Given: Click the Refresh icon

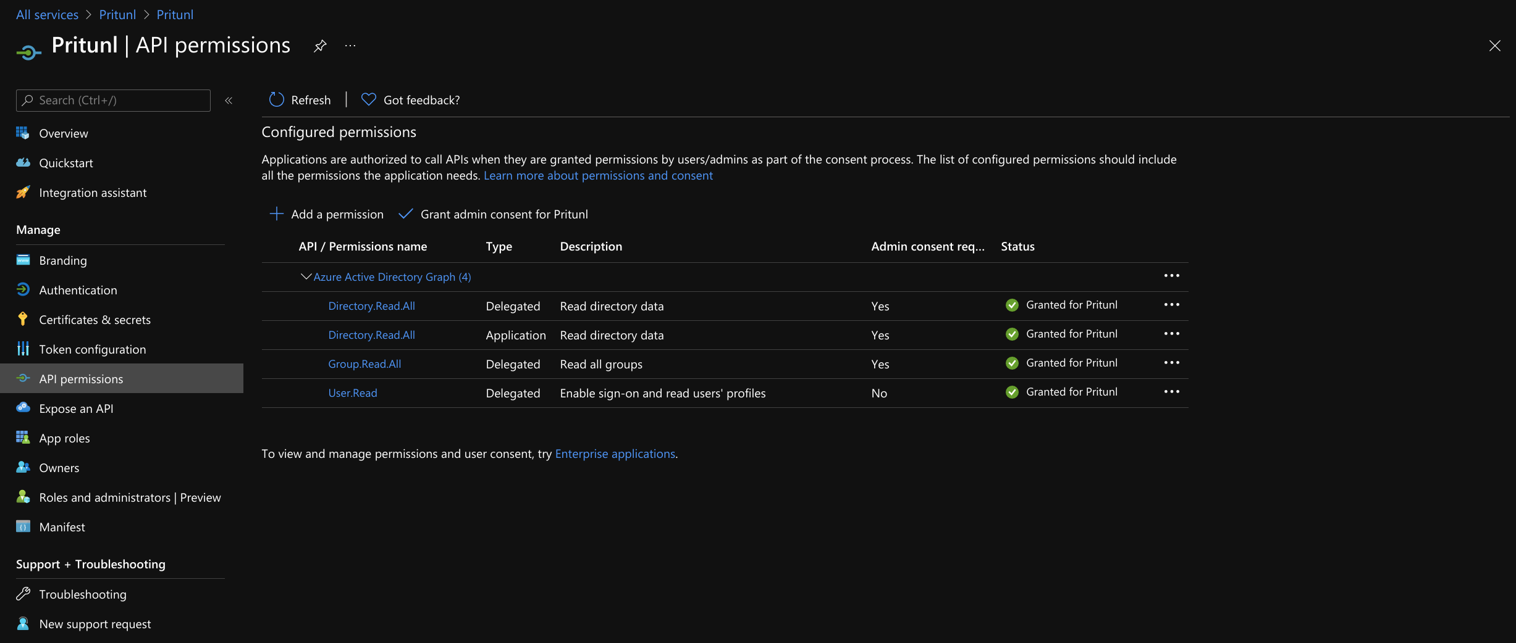Looking at the screenshot, I should click(276, 99).
